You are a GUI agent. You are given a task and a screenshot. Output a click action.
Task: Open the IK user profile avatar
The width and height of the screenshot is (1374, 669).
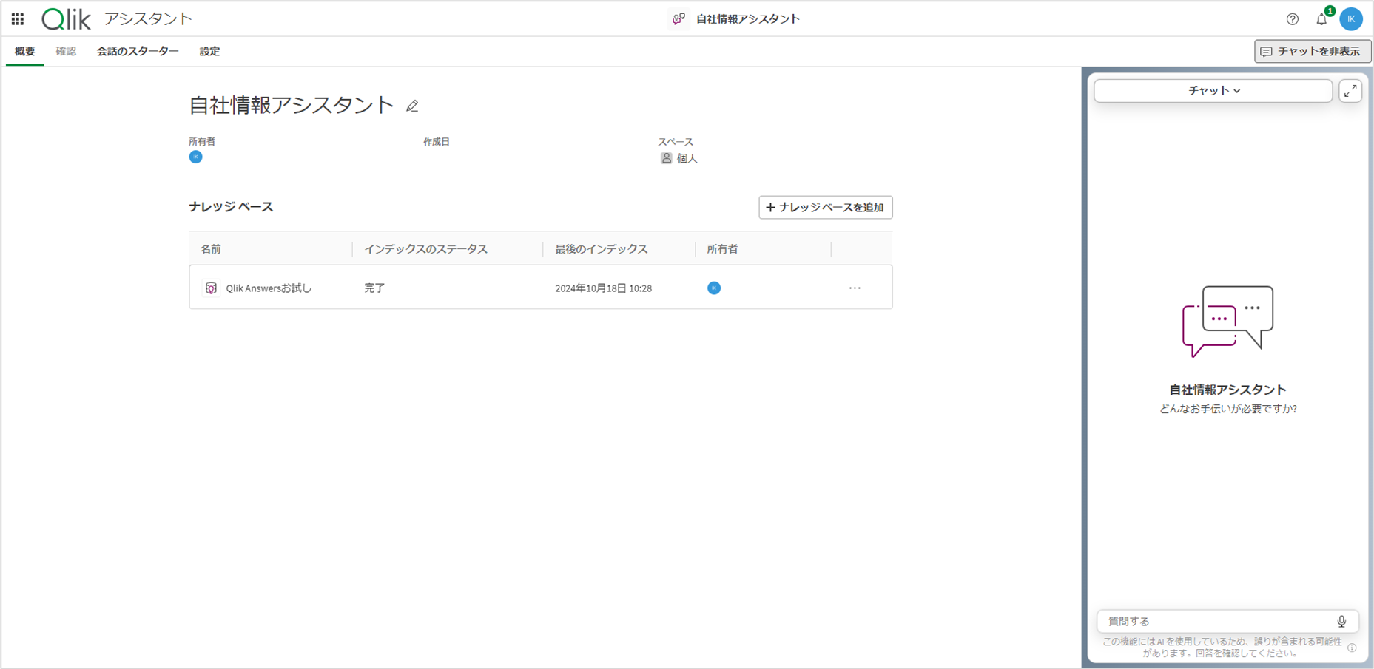point(1351,19)
